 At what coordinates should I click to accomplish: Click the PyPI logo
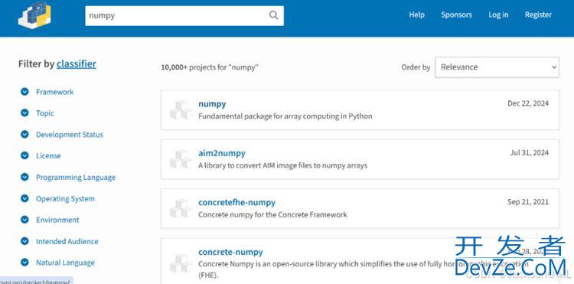(x=34, y=15)
